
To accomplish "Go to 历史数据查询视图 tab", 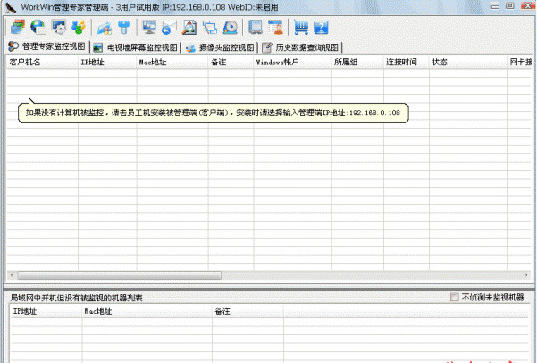I will click(301, 47).
